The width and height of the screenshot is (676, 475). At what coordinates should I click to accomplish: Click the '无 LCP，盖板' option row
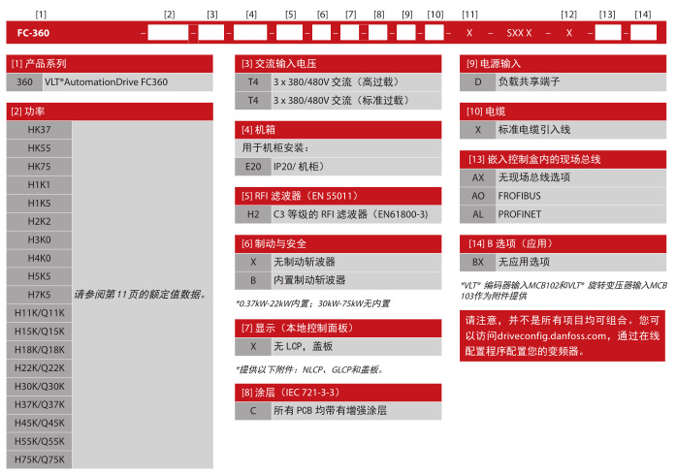[338, 346]
